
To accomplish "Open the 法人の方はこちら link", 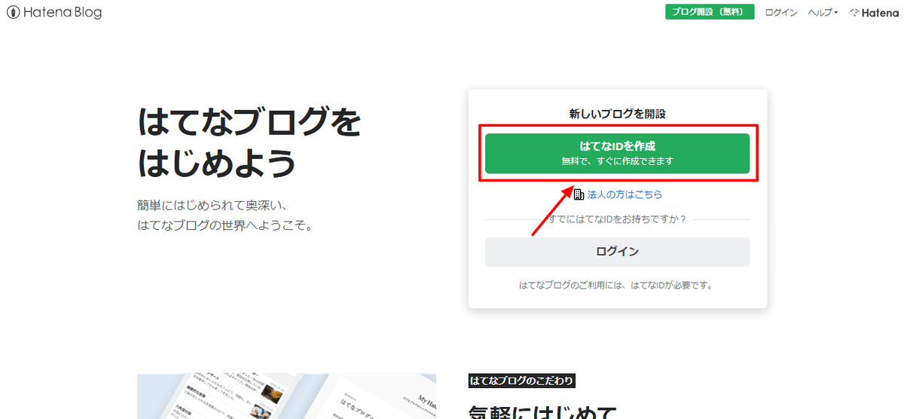I will 625,194.
